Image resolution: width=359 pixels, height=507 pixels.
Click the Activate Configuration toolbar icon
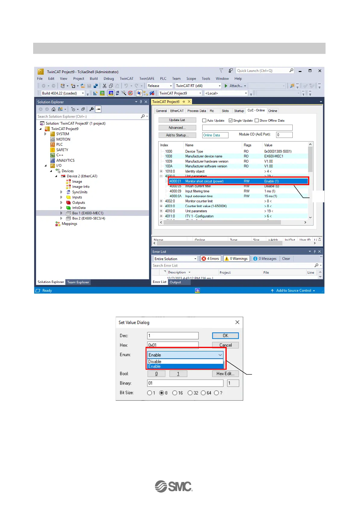[x=111, y=93]
